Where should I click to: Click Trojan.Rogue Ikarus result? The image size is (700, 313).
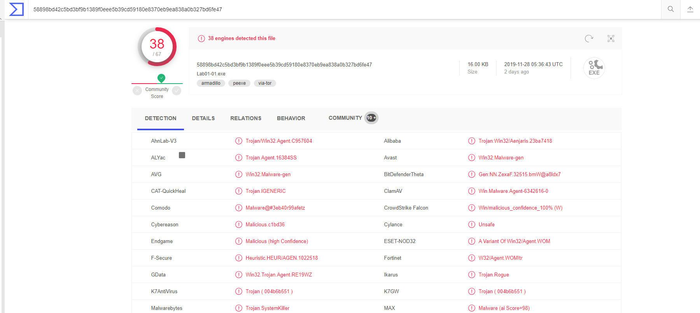tap(494, 275)
